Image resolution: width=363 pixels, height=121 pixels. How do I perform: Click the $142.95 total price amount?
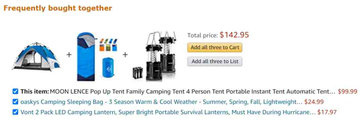pyautogui.click(x=234, y=35)
